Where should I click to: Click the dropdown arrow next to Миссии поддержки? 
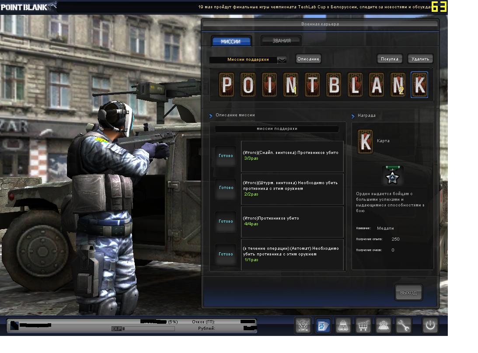pyautogui.click(x=282, y=60)
